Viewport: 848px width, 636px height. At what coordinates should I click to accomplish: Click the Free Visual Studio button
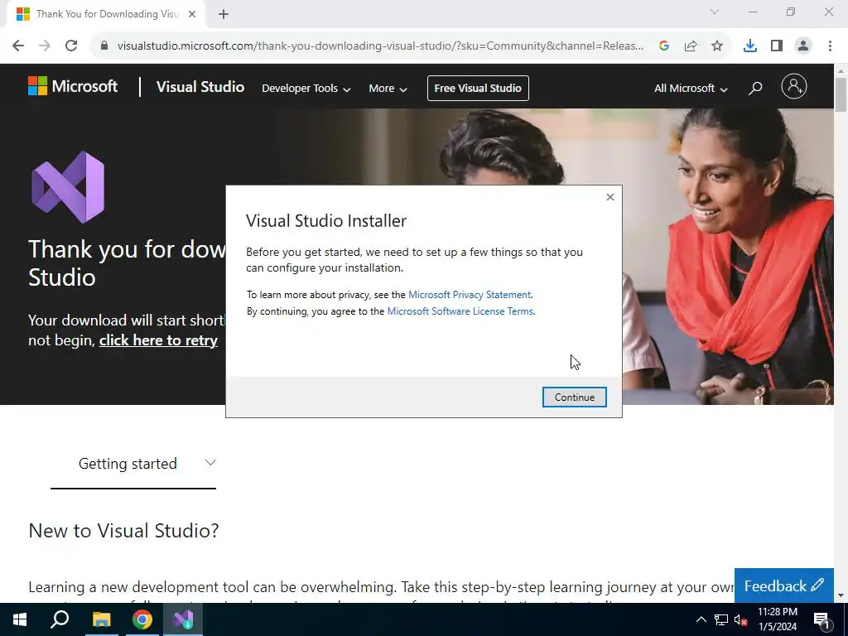coord(478,88)
